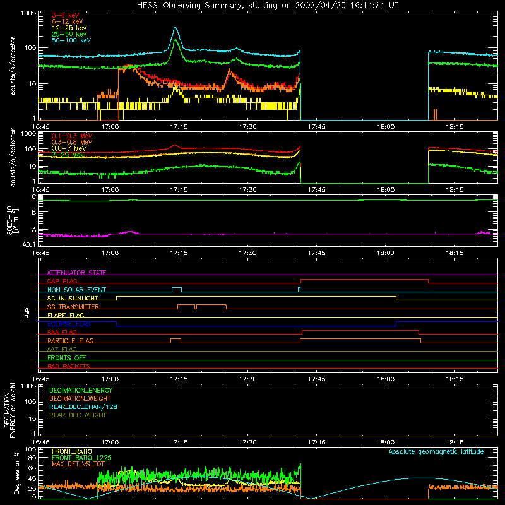505x505 pixels.
Task: Select the FRONT_RATIO legend label
Action: (x=72, y=451)
